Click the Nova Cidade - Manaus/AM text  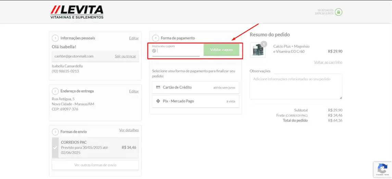[x=73, y=104]
